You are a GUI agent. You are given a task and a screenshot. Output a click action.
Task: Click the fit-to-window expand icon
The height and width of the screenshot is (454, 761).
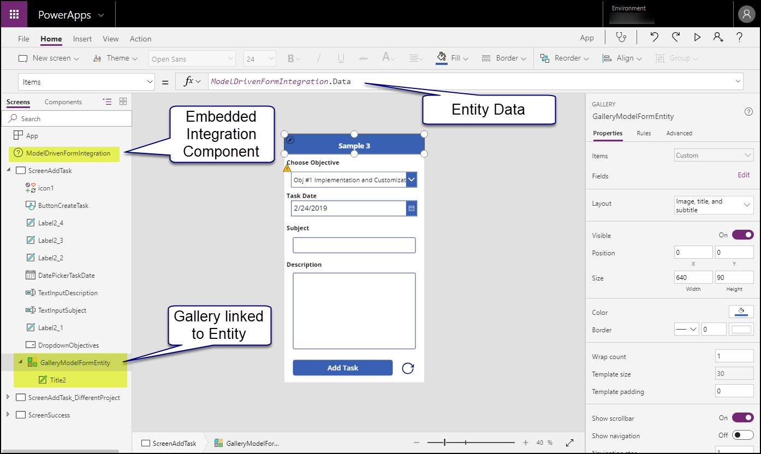pos(569,443)
